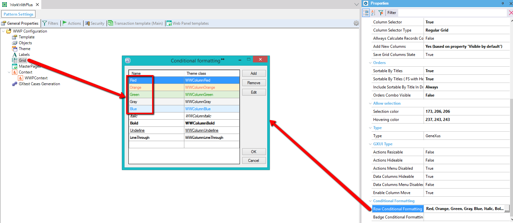
Task: Click the Selection color value field
Action: pyautogui.click(x=467, y=111)
